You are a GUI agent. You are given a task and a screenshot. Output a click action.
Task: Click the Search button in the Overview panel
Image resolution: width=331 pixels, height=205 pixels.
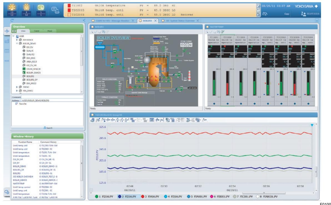click(x=48, y=127)
